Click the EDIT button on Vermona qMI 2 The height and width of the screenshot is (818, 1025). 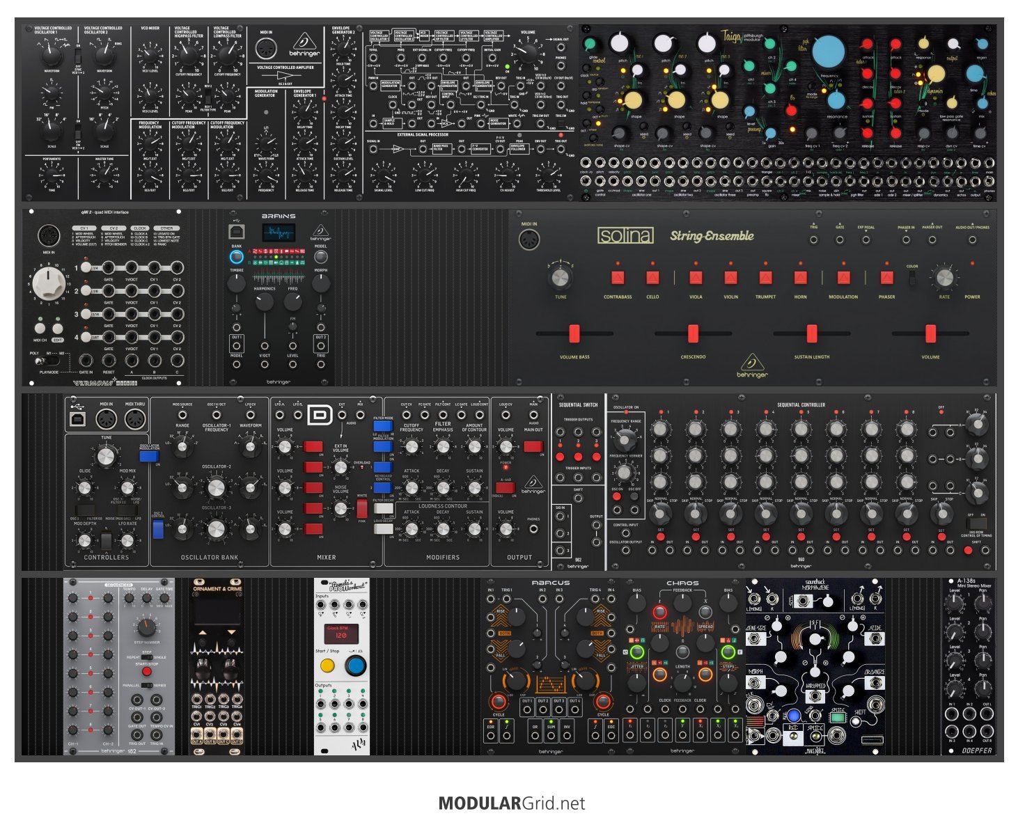click(x=57, y=327)
